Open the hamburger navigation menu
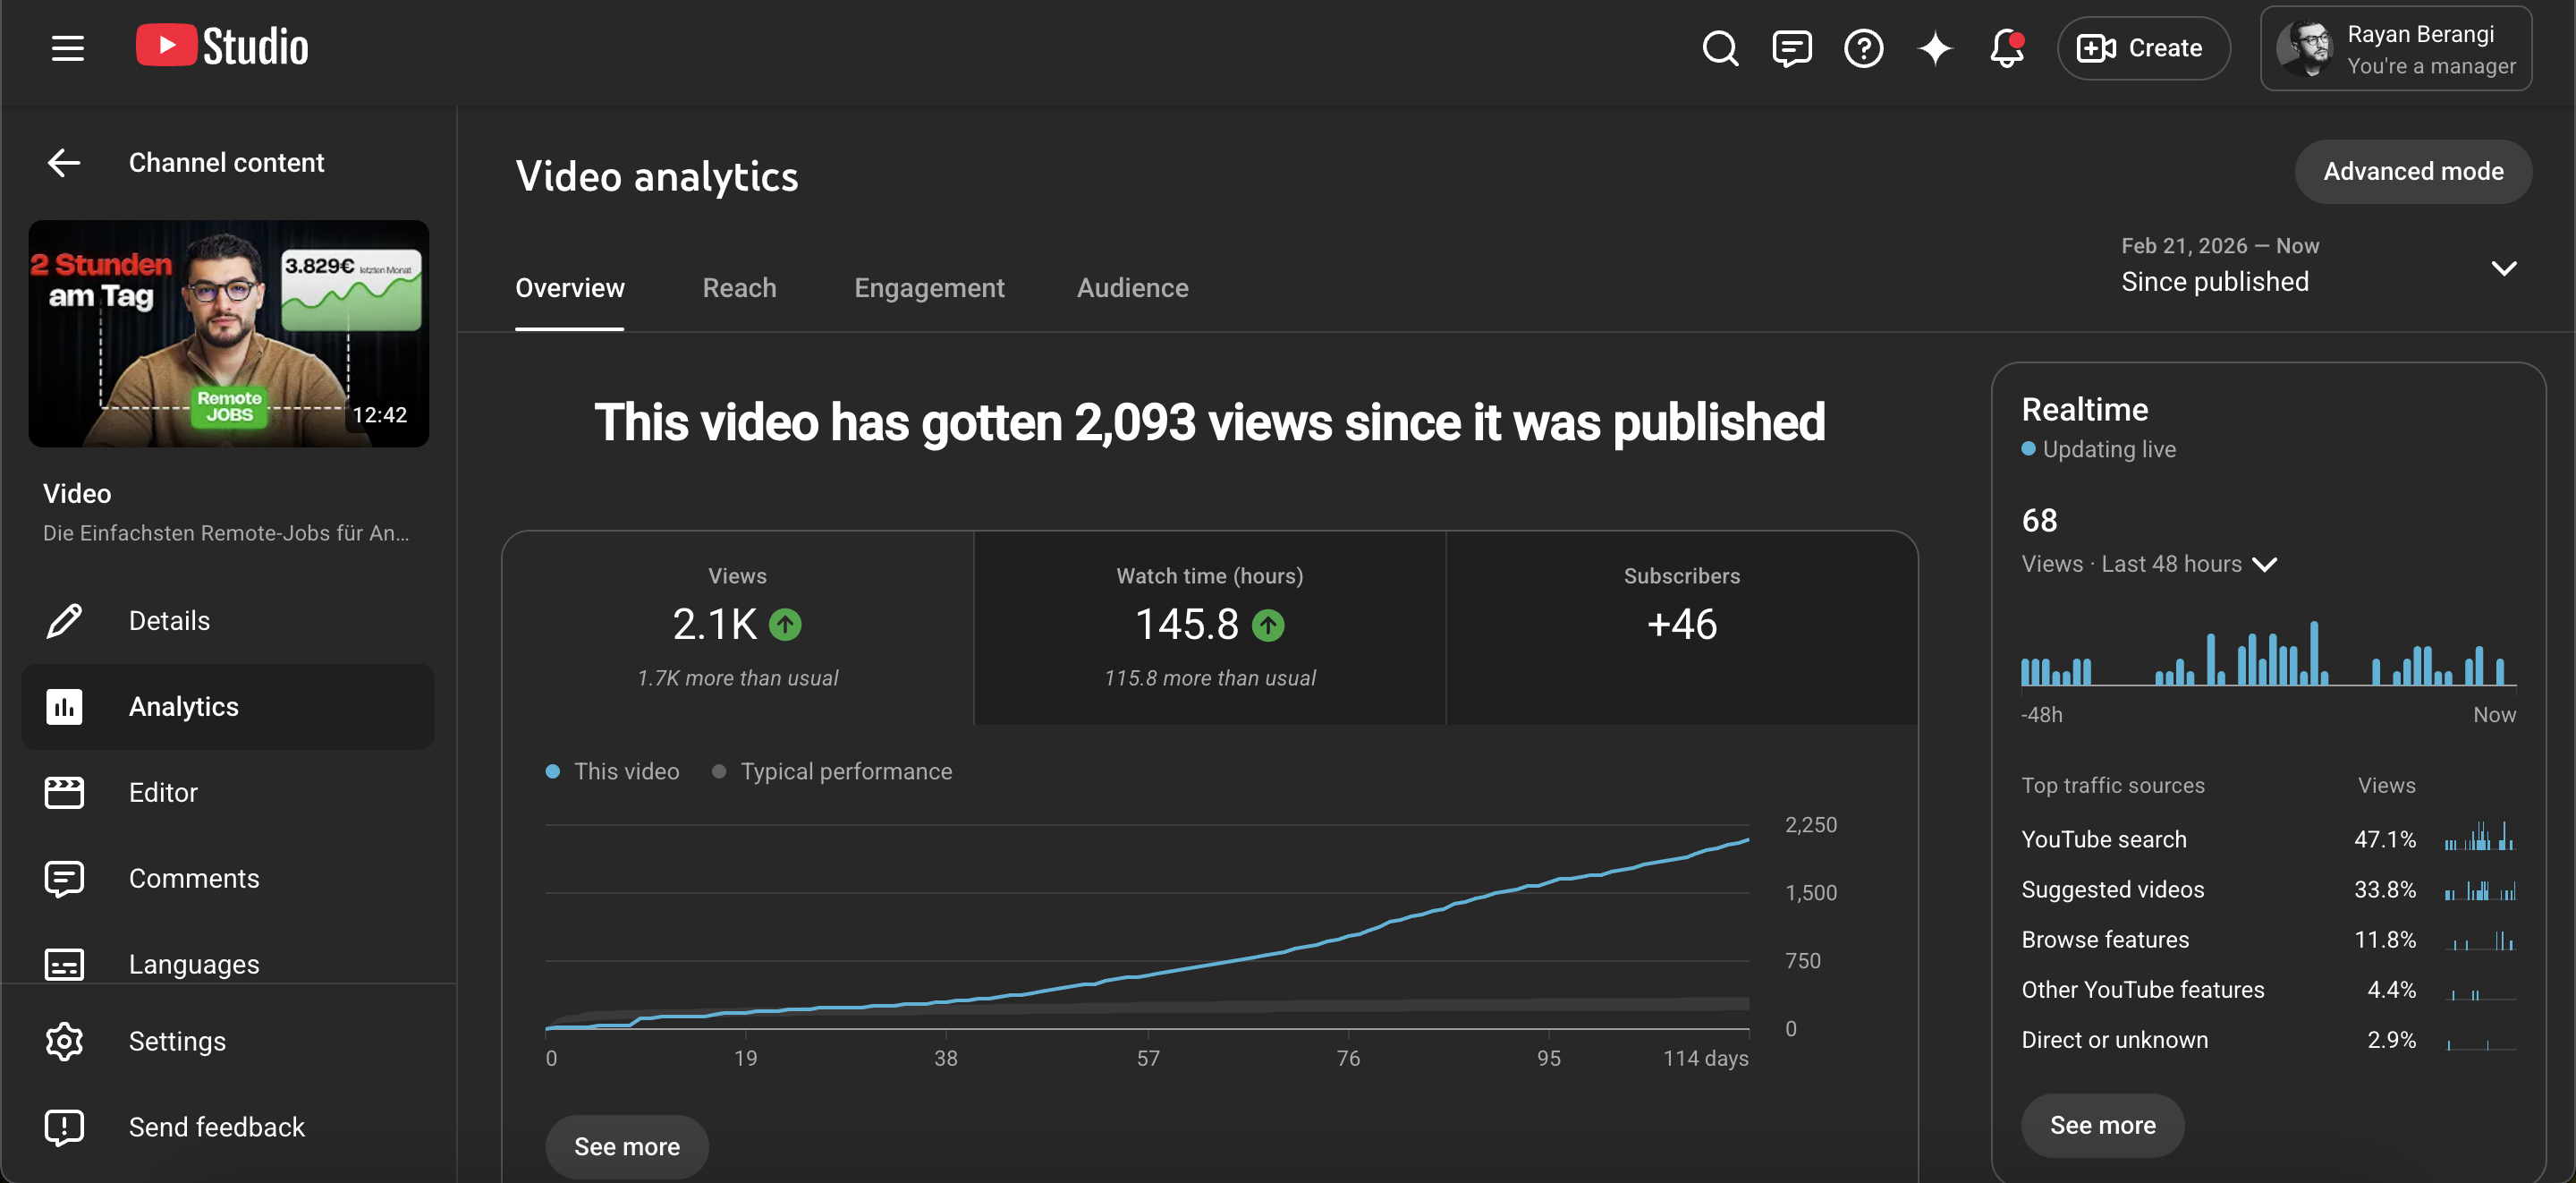Screen dimensions: 2576x1183 pos(68,48)
